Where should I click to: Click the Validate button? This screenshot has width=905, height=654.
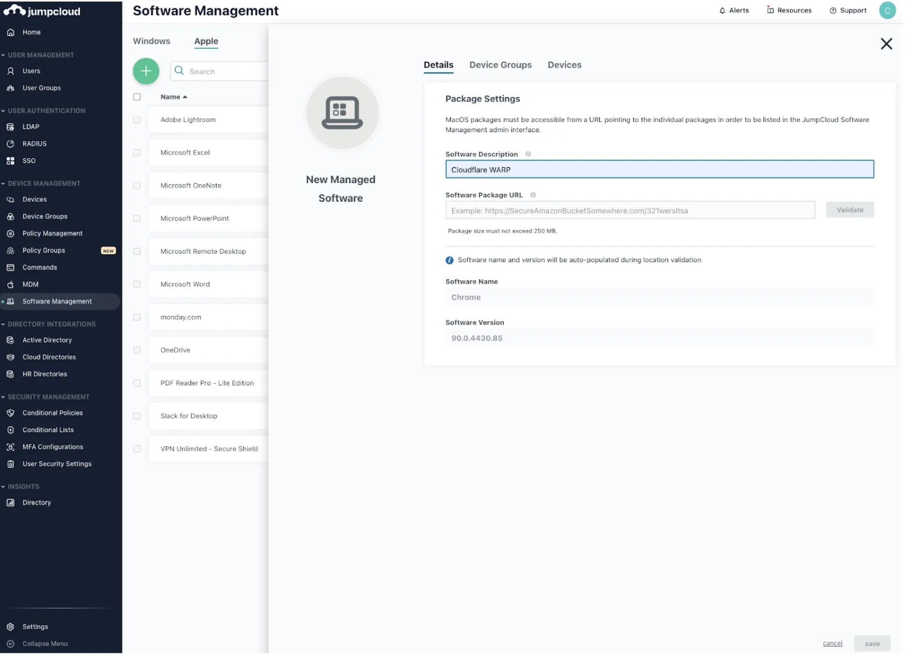850,210
